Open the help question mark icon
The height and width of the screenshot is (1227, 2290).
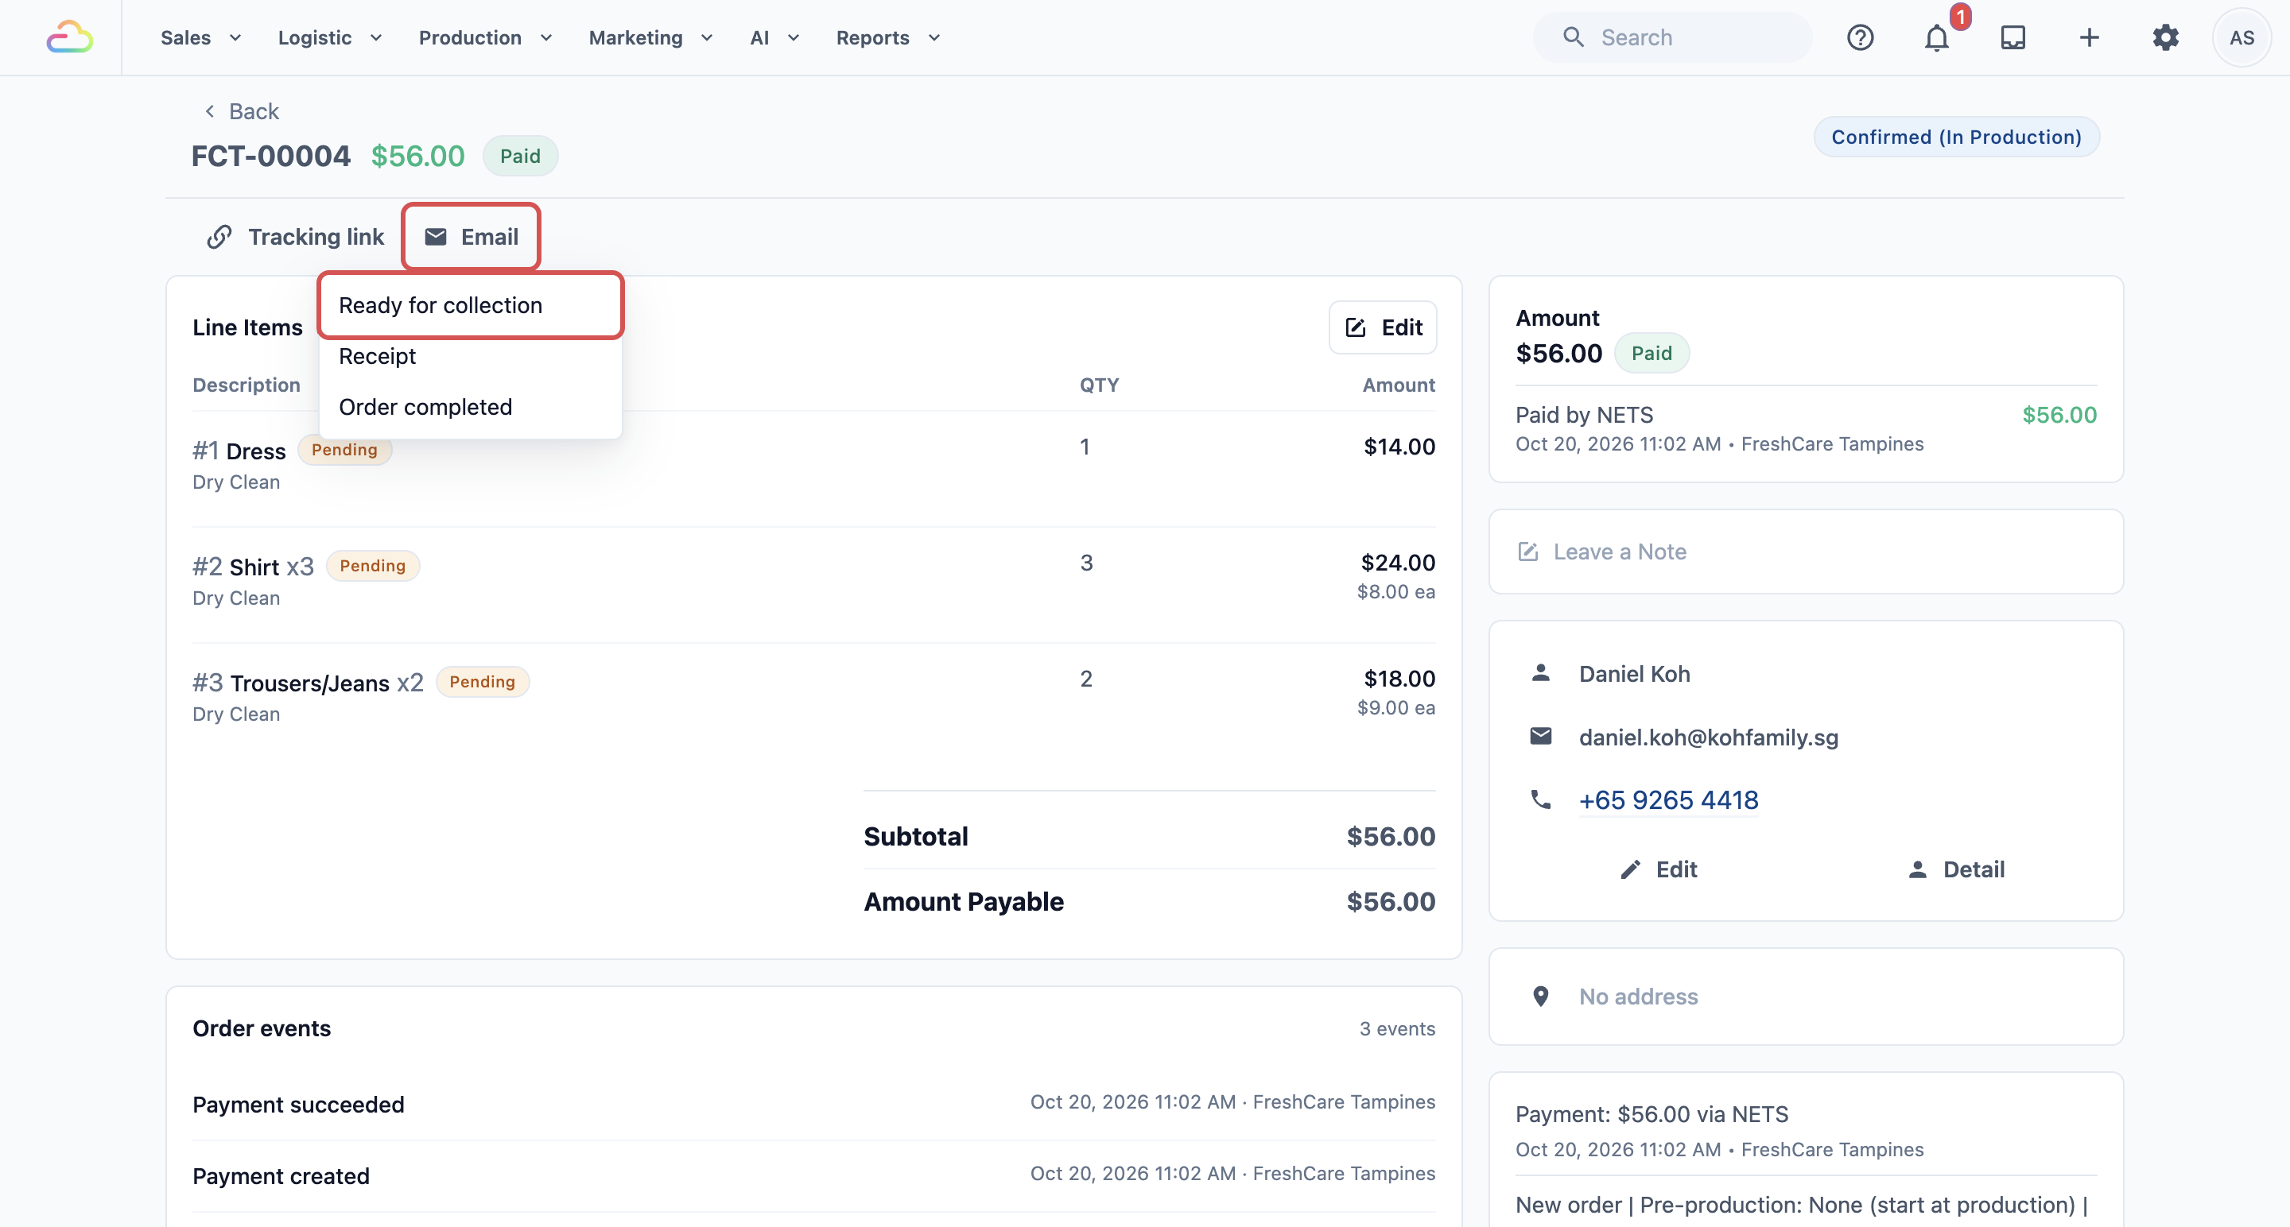(x=1860, y=37)
